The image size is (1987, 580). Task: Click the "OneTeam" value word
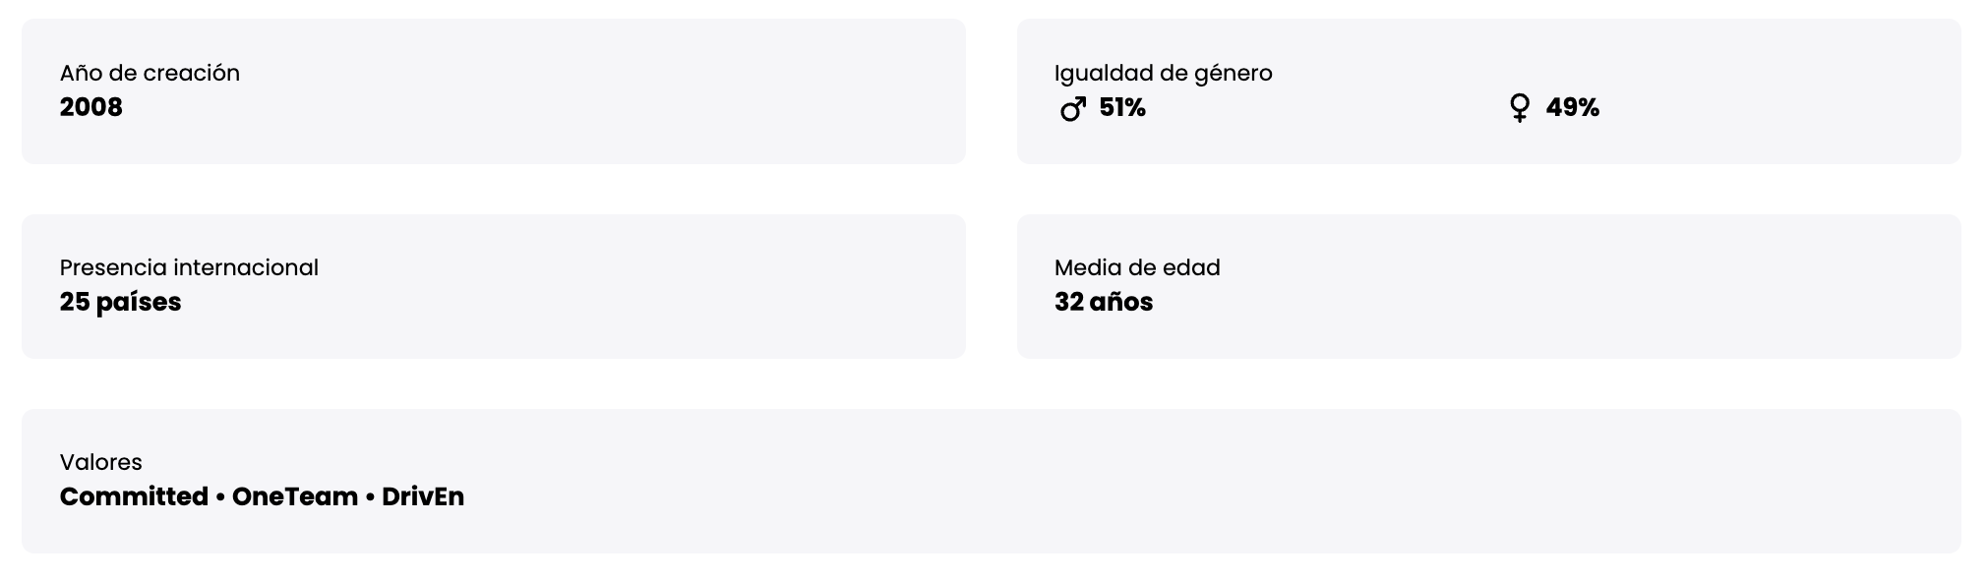tap(294, 496)
